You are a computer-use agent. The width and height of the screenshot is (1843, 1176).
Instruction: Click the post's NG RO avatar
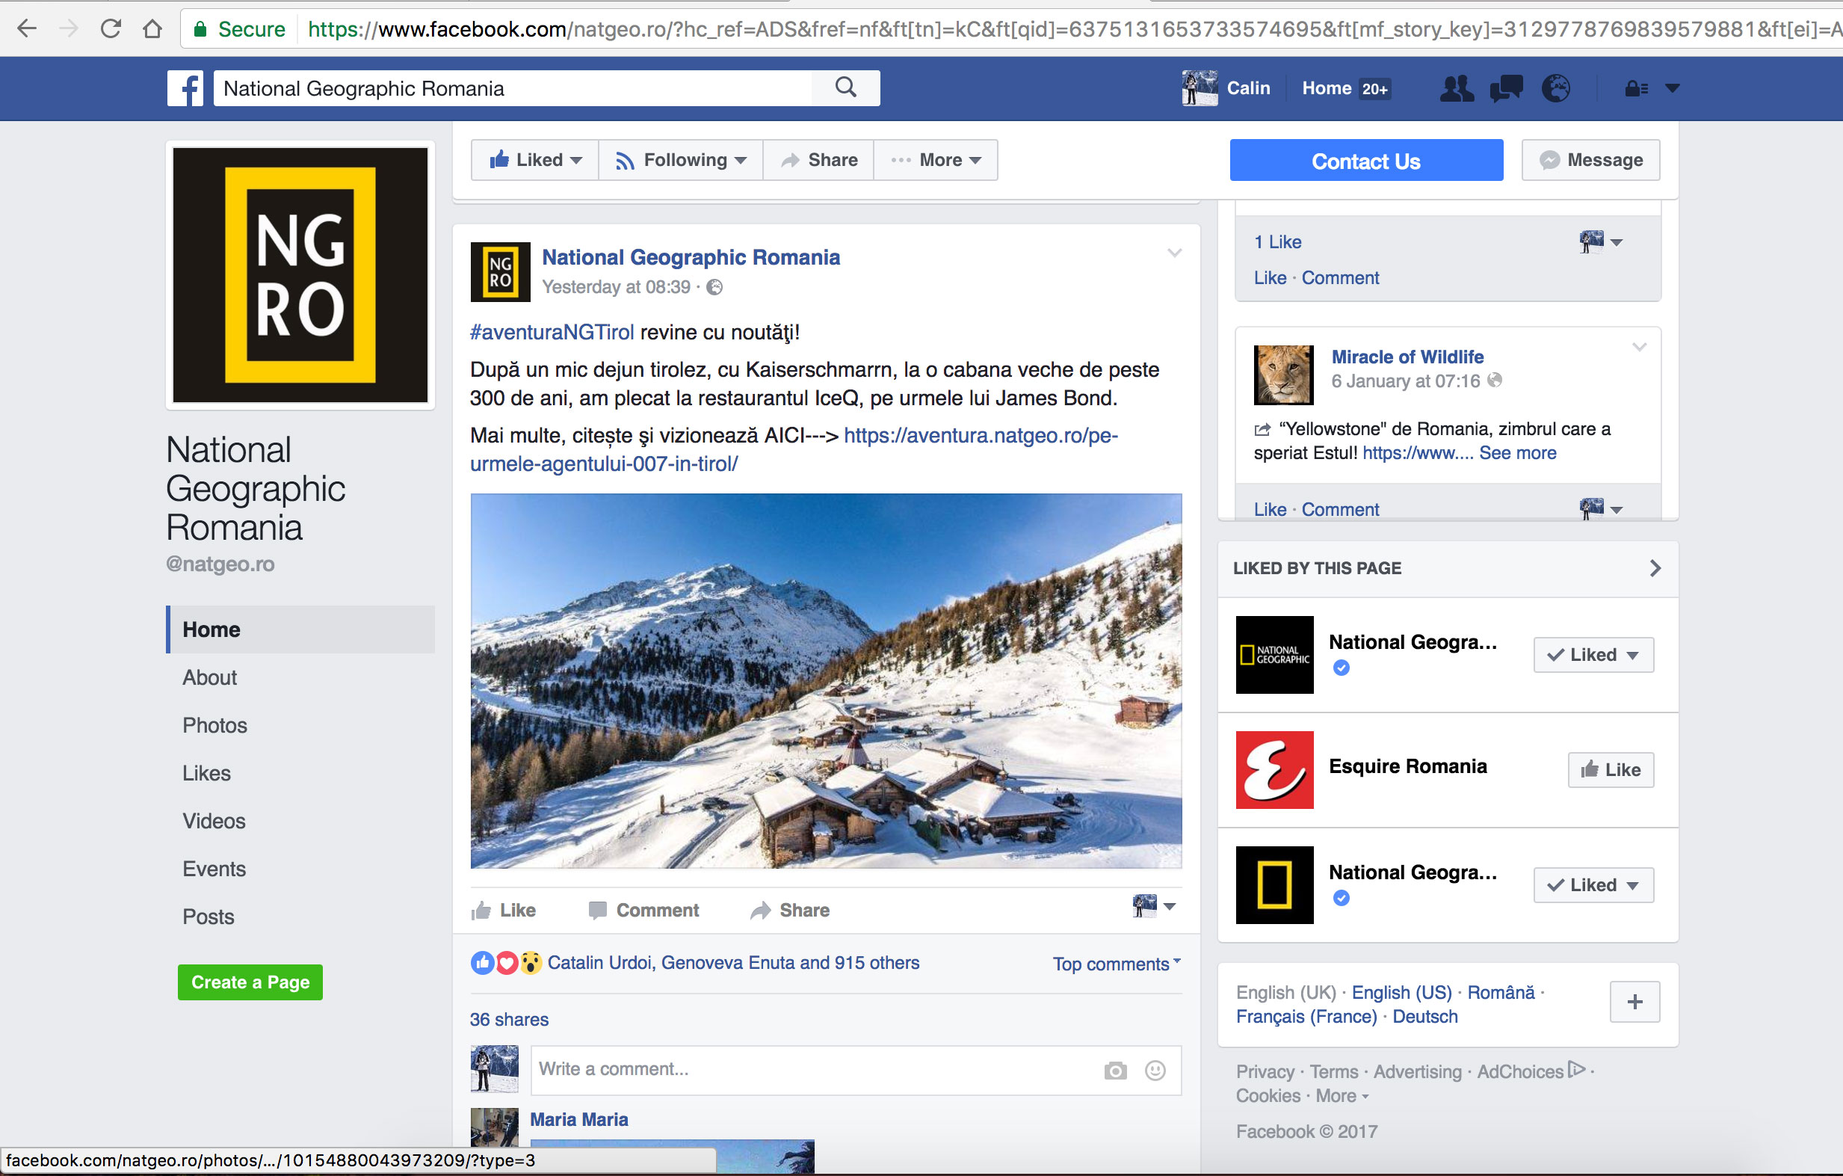501,272
